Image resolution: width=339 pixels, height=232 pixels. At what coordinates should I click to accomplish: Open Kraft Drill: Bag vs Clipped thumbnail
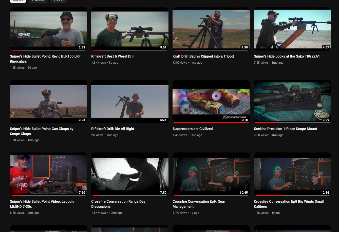pyautogui.click(x=211, y=29)
